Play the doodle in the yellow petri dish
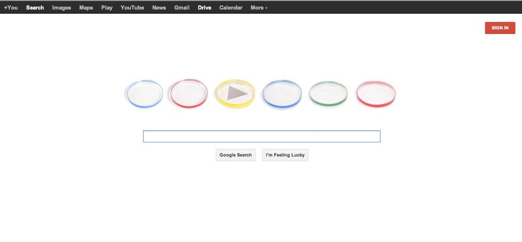 (x=235, y=94)
